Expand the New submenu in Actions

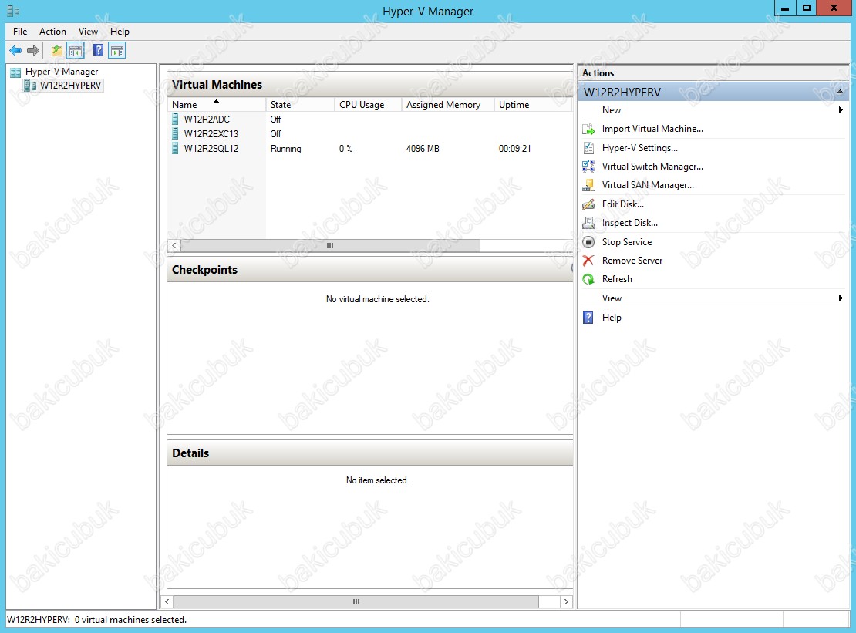[841, 110]
